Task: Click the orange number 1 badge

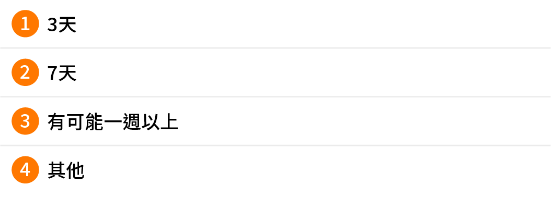Action: click(x=25, y=24)
